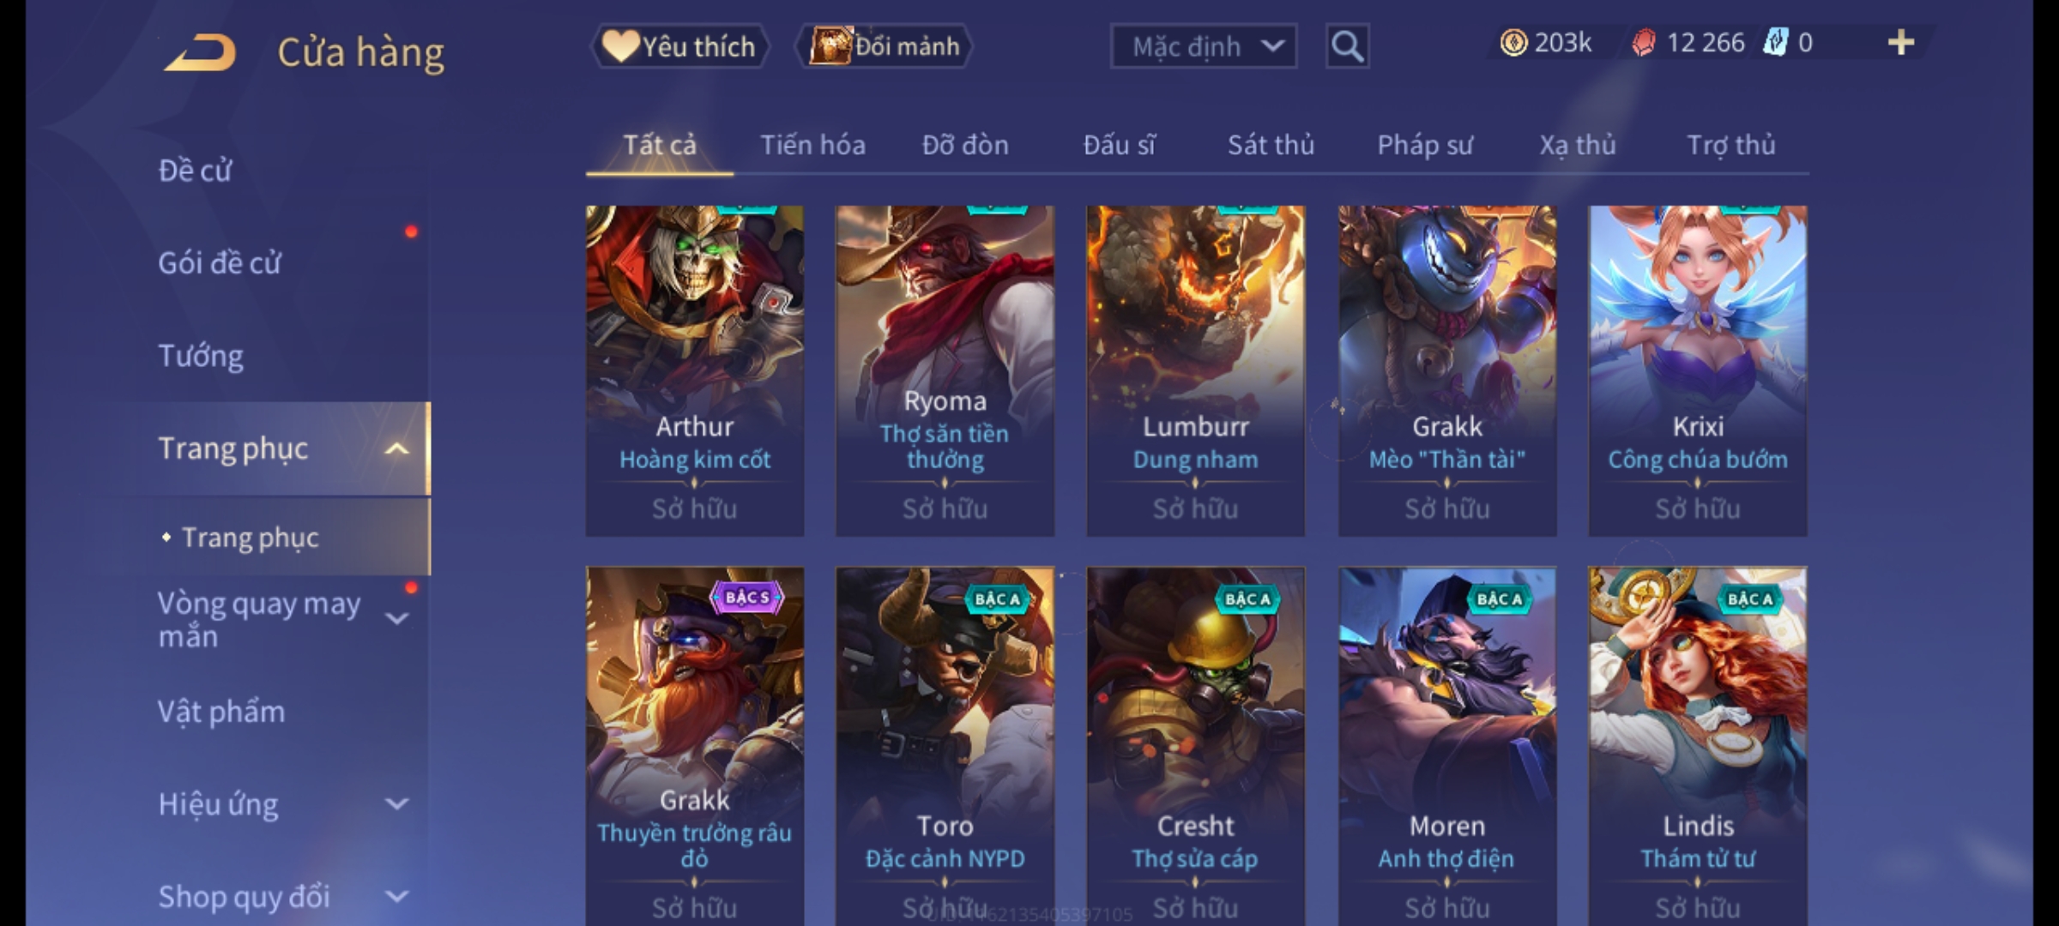Click the plus icon to add currency

(1901, 43)
